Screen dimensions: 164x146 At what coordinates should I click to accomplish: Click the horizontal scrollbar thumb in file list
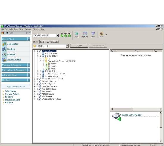pyautogui.click(x=123, y=109)
